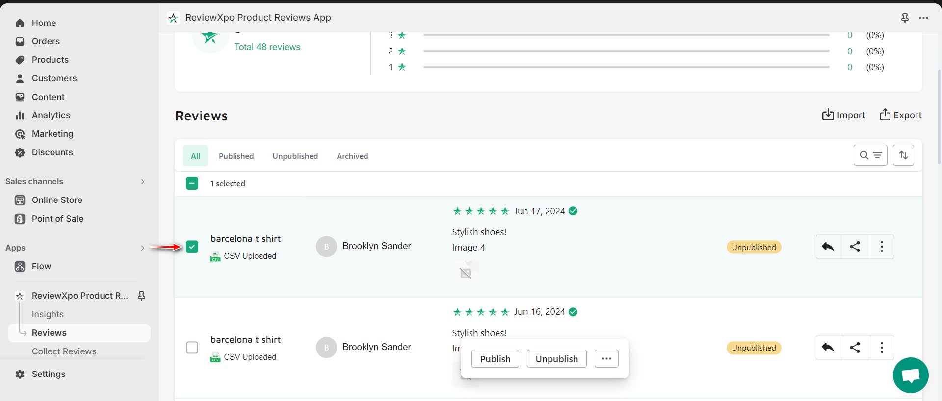Navigate to Content

pyautogui.click(x=48, y=97)
